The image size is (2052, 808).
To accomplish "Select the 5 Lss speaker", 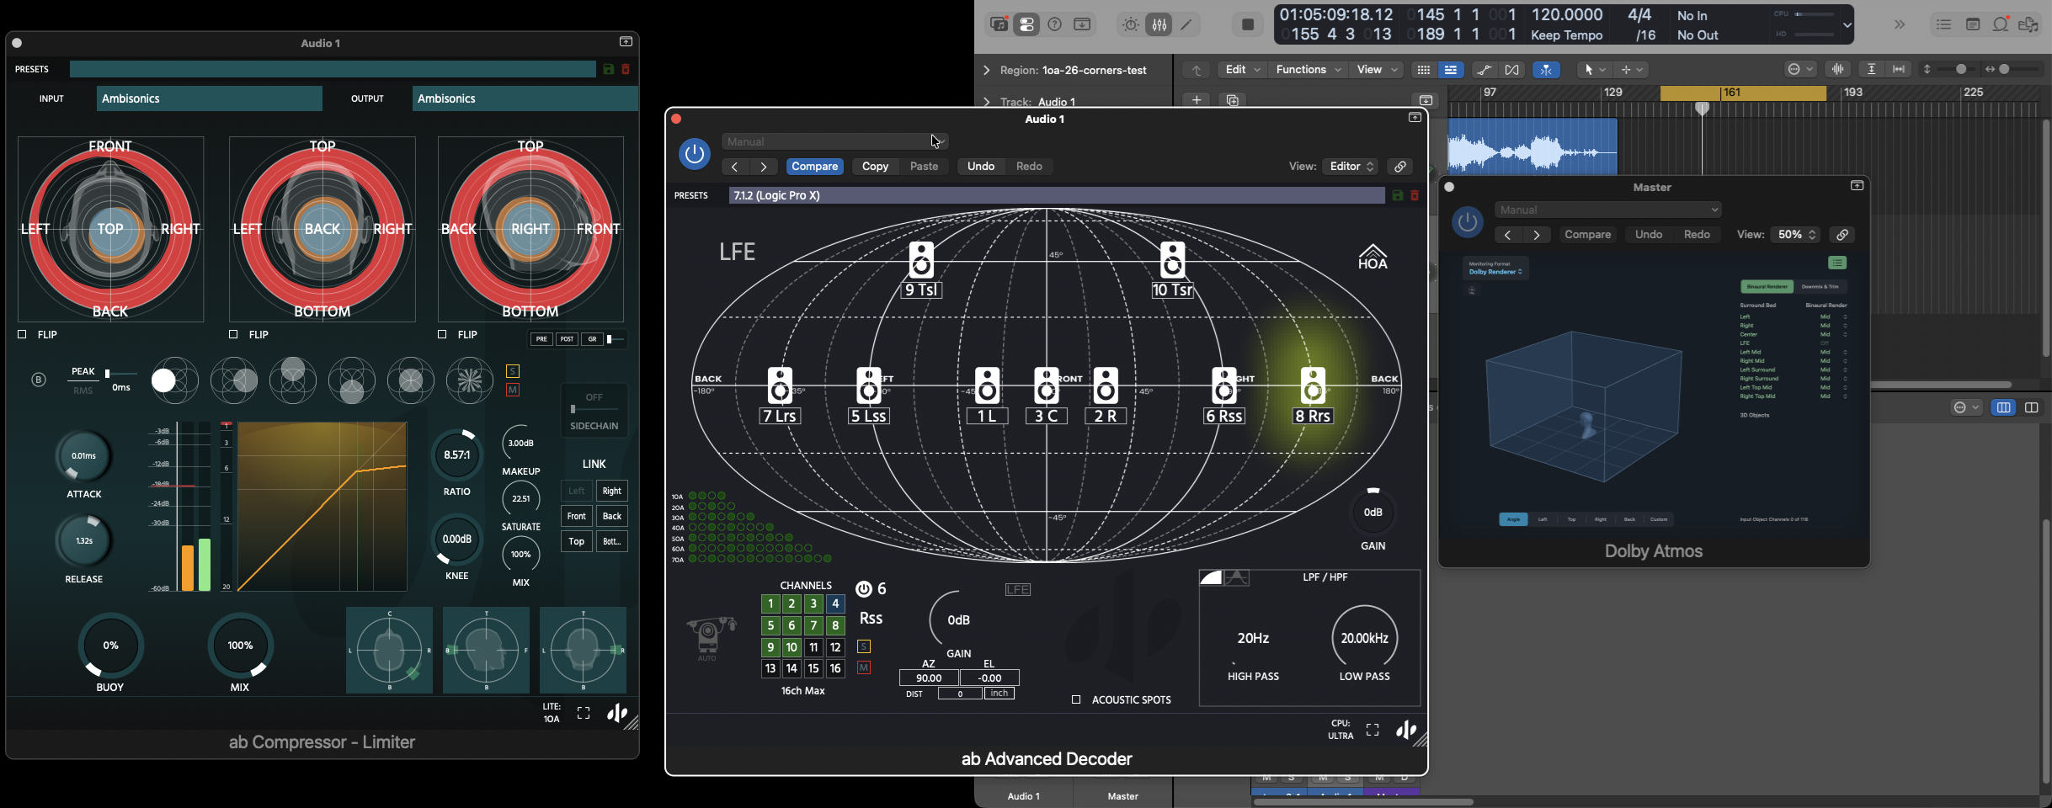I will (868, 385).
